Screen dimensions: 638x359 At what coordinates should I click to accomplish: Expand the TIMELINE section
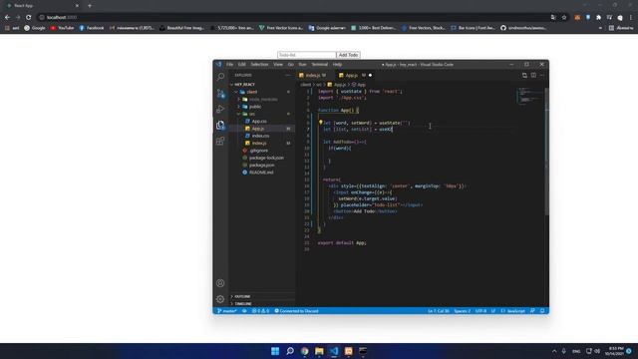pyautogui.click(x=243, y=303)
